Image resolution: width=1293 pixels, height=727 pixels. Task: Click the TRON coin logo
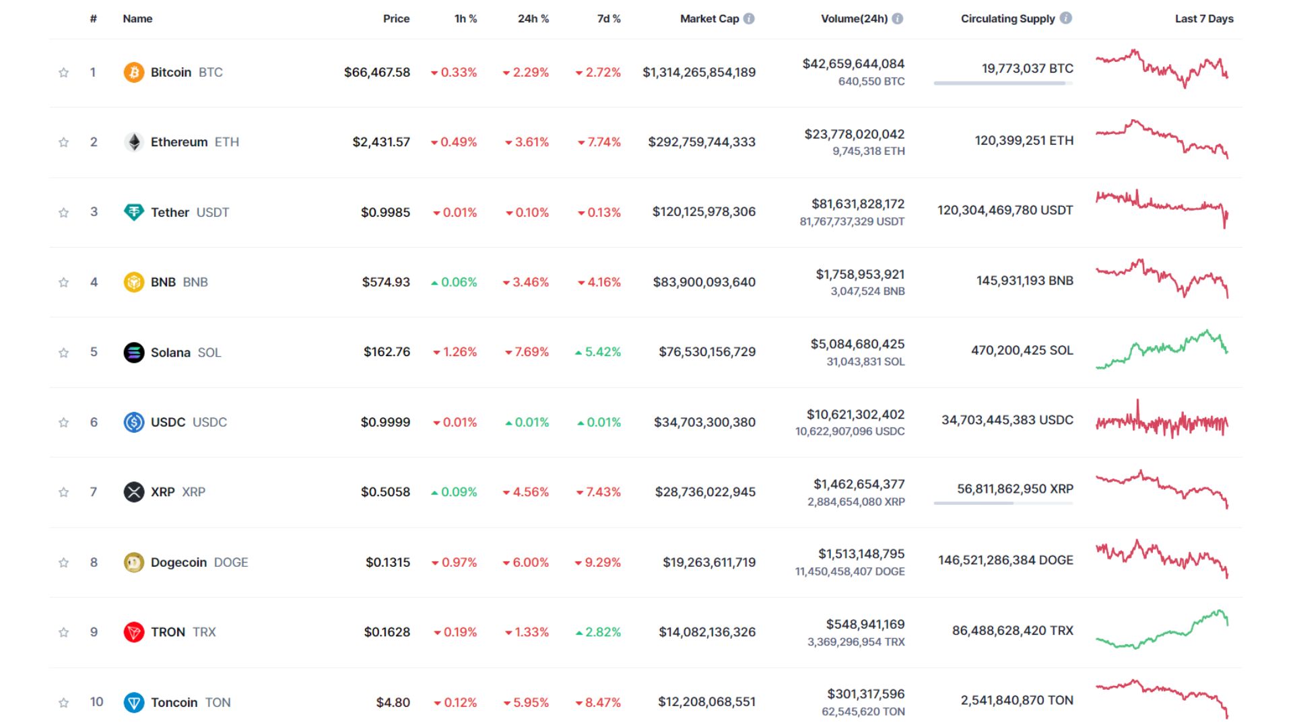point(133,632)
